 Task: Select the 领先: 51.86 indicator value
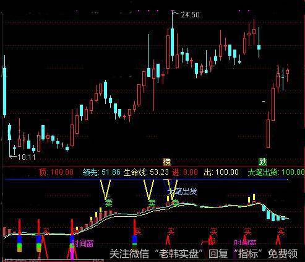101,172
